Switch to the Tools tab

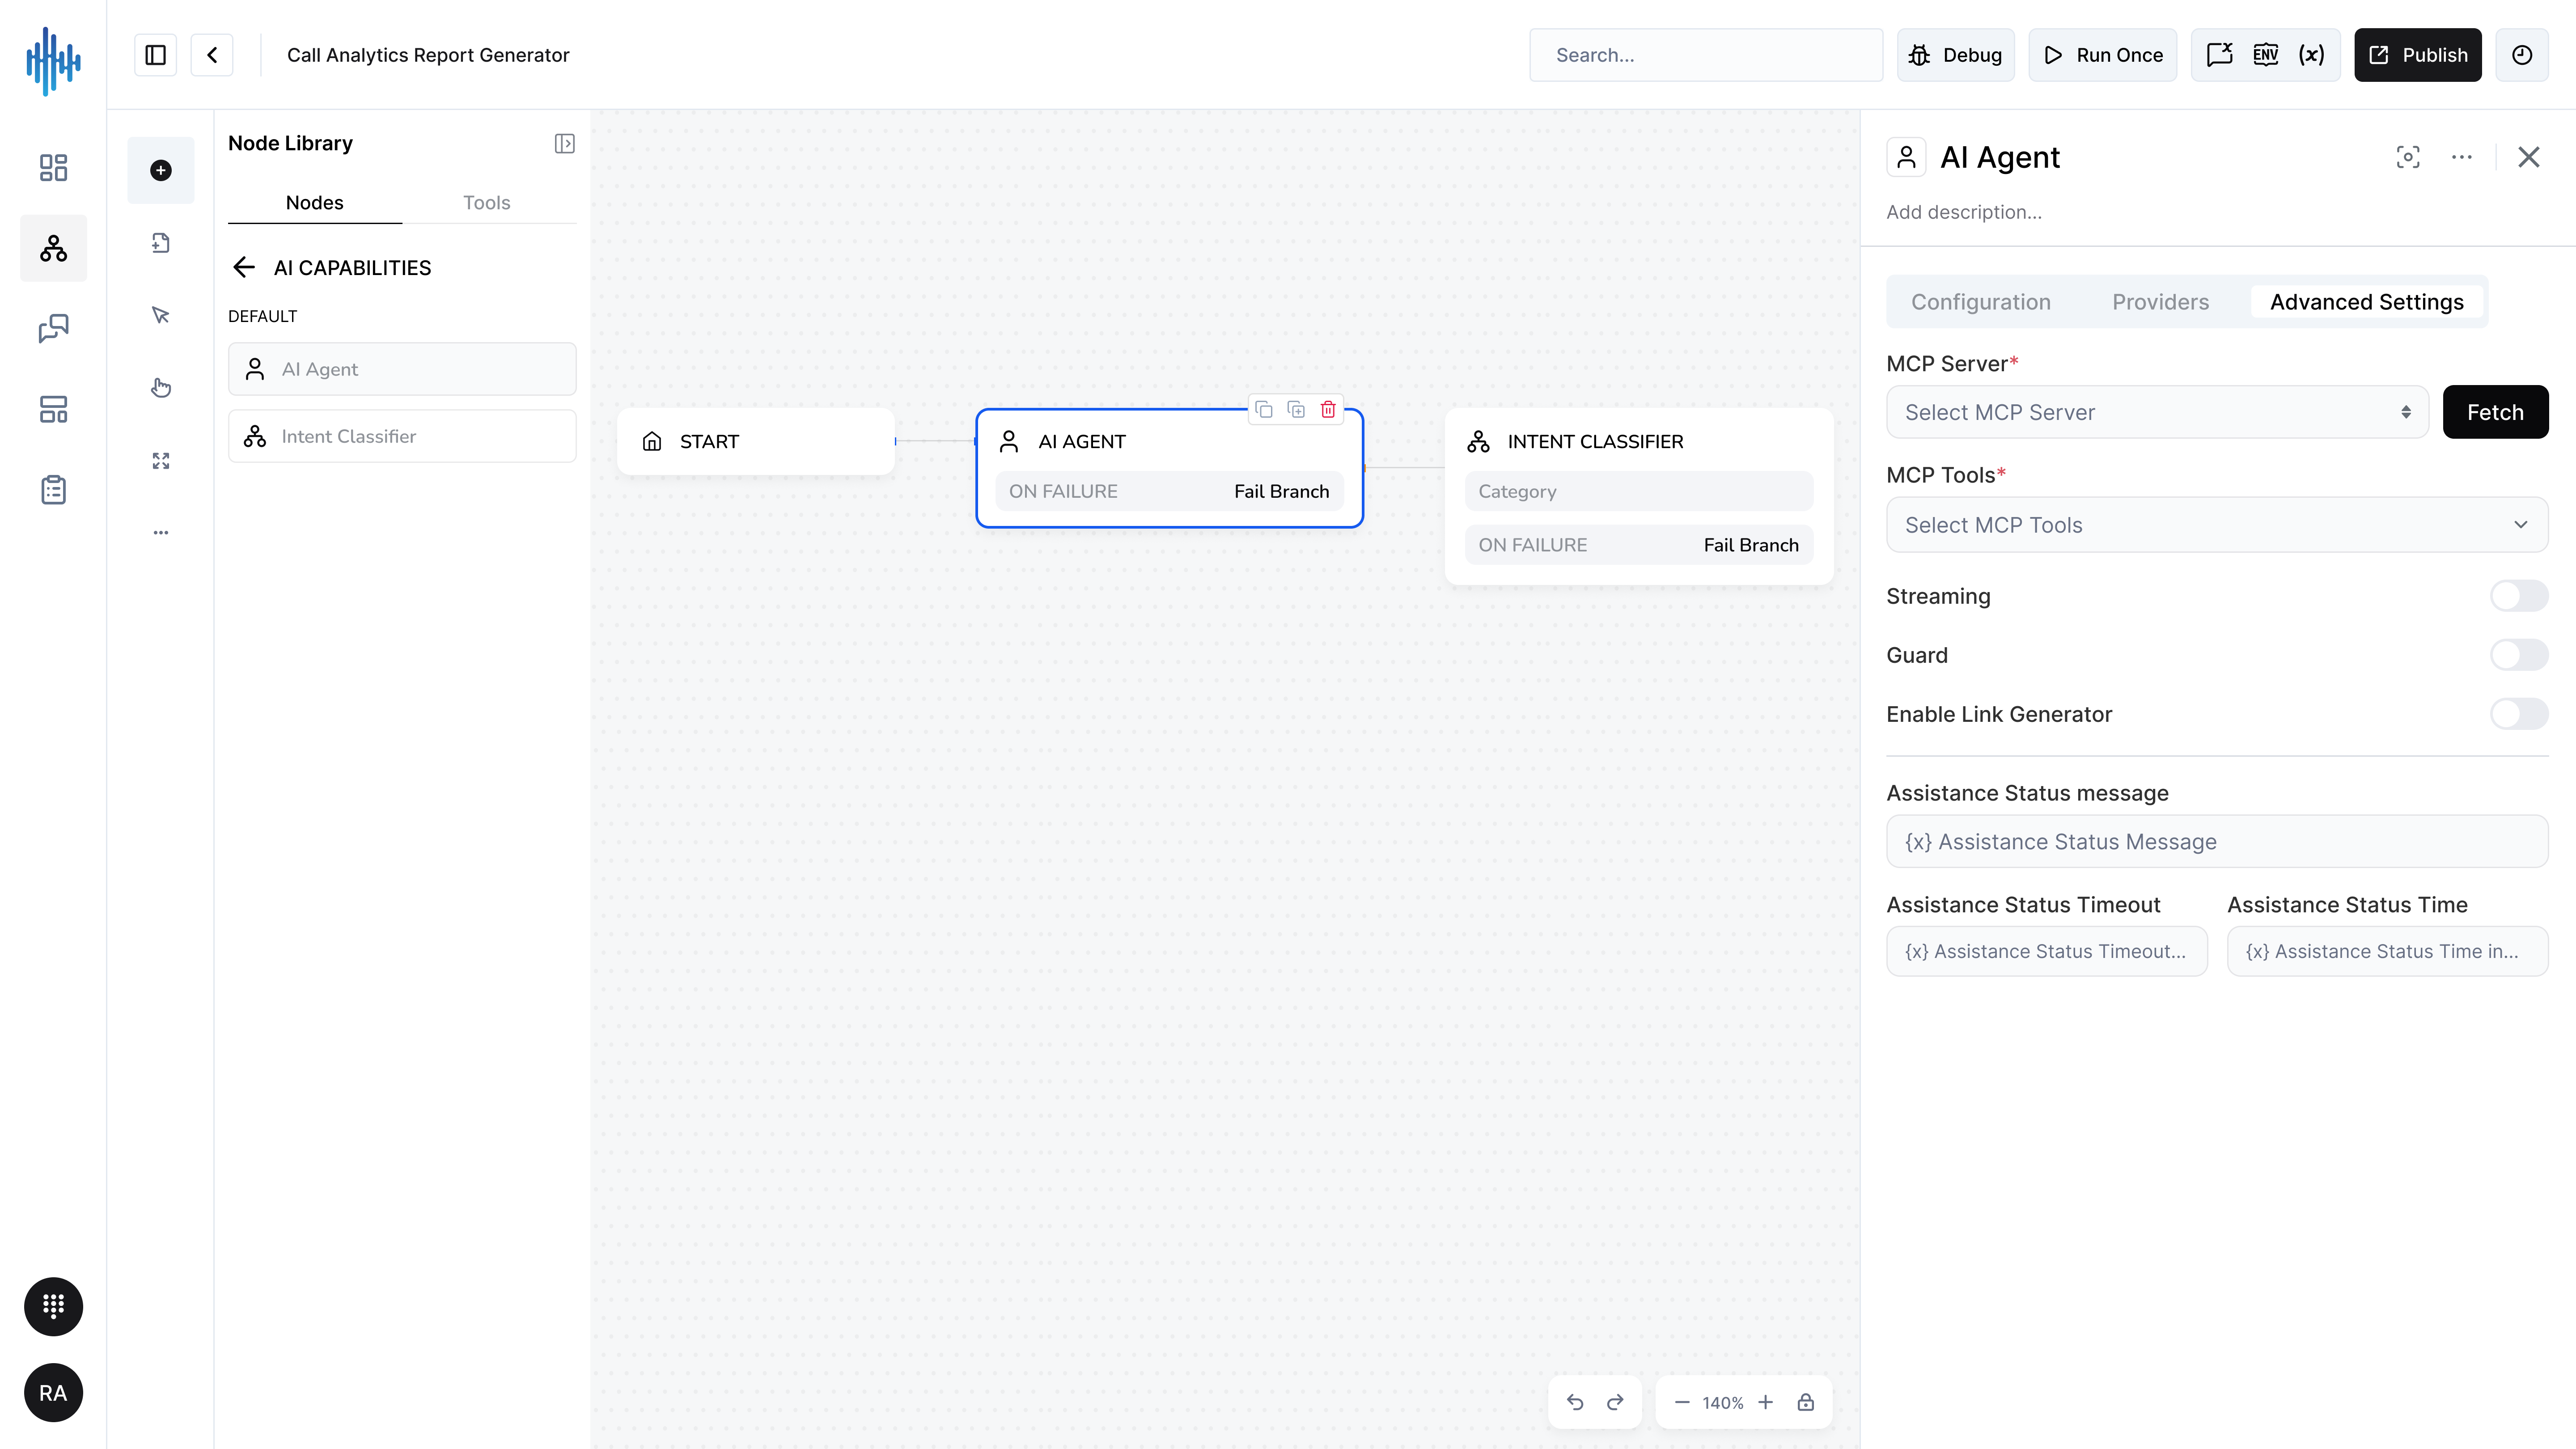(487, 203)
